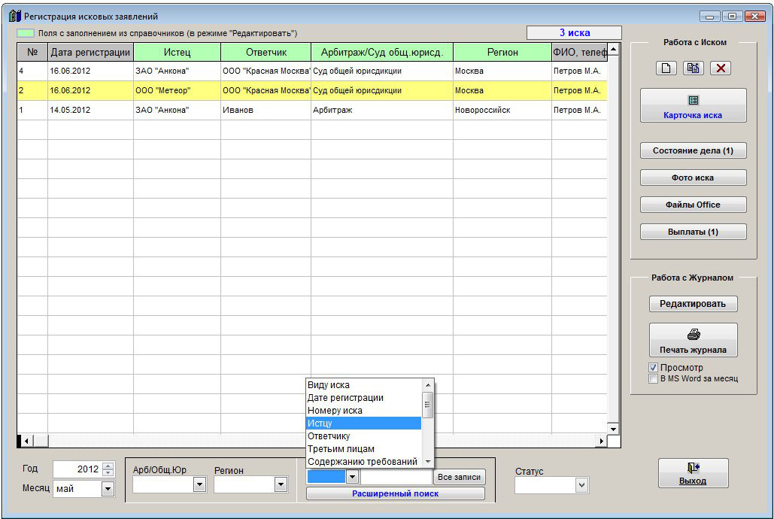
Task: Open the Месяц dropdown
Action: coord(108,489)
